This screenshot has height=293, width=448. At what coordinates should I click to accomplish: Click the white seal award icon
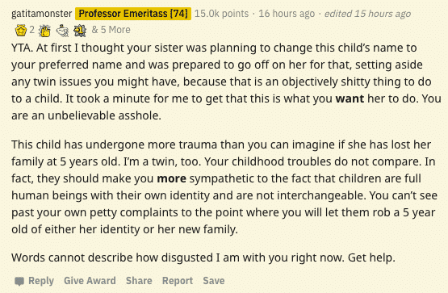click(x=62, y=31)
